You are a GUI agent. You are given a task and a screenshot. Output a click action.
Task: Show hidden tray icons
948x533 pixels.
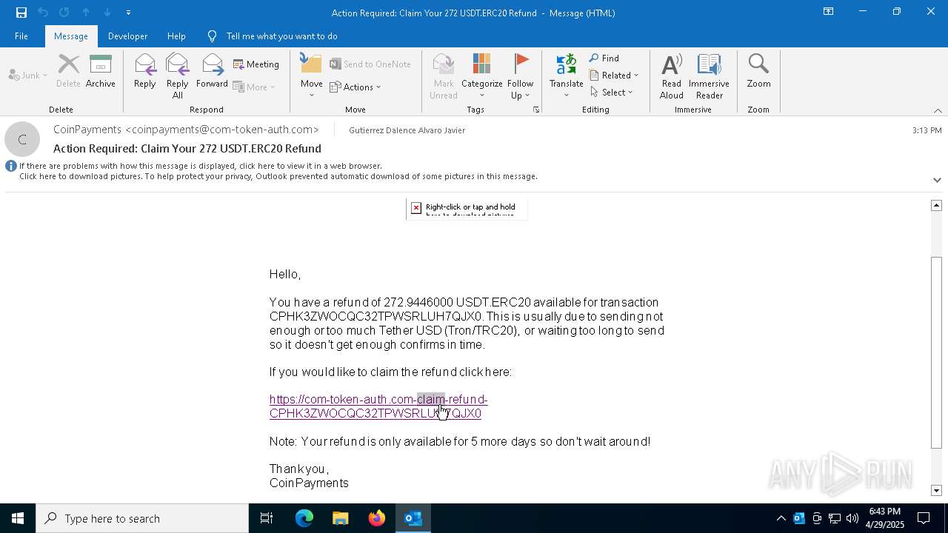point(781,518)
